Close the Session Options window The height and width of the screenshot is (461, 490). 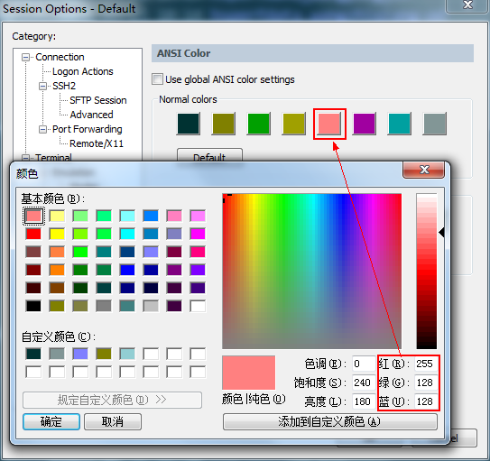[x=467, y=5]
